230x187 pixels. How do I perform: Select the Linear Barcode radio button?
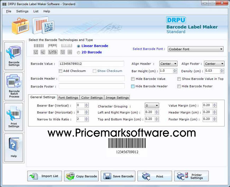pos(79,46)
